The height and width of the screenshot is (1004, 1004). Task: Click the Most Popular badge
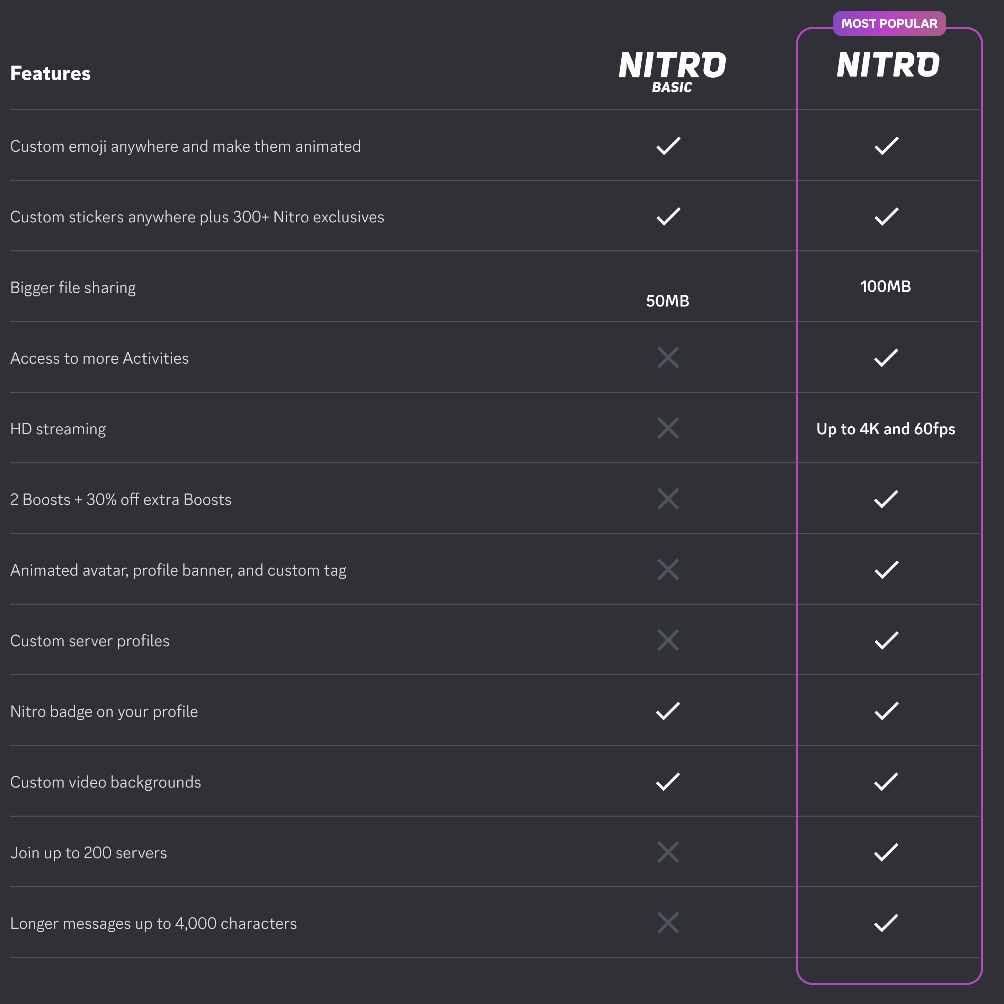889,24
